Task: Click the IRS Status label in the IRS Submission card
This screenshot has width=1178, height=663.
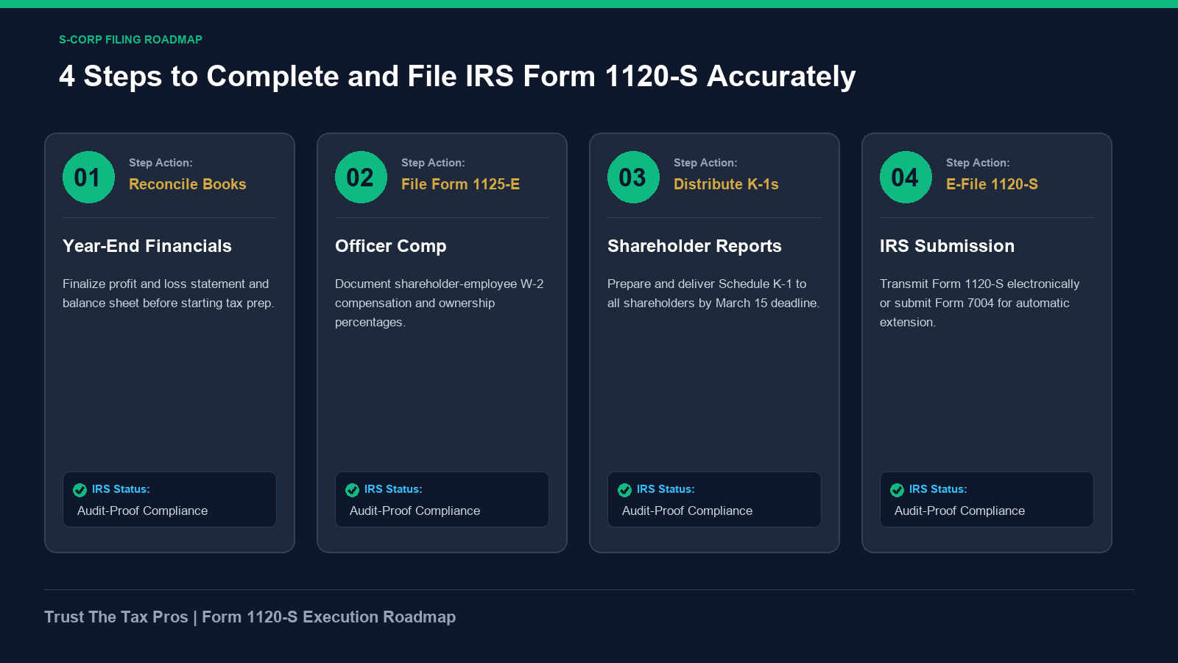Action: coord(938,489)
